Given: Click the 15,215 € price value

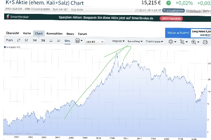Looking at the screenshot, I should 151,3.
